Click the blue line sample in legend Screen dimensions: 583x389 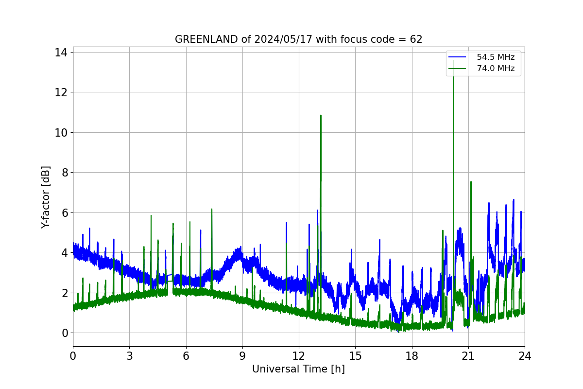pyautogui.click(x=457, y=57)
